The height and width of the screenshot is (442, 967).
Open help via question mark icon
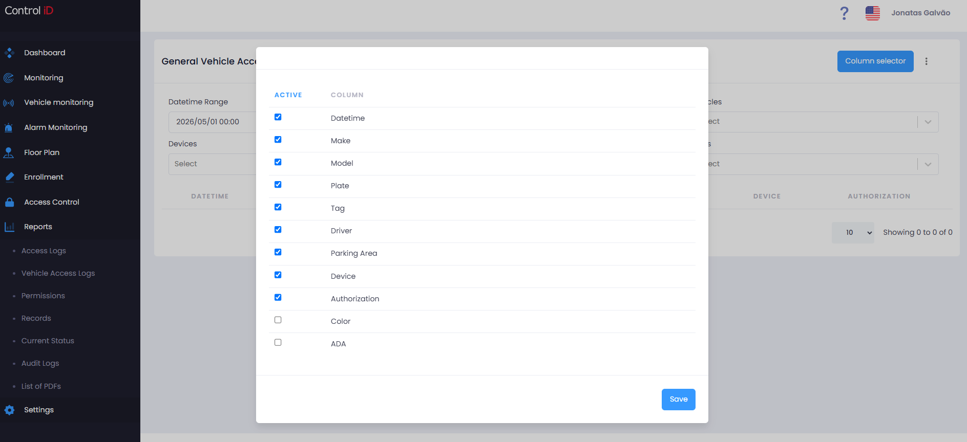pyautogui.click(x=844, y=13)
